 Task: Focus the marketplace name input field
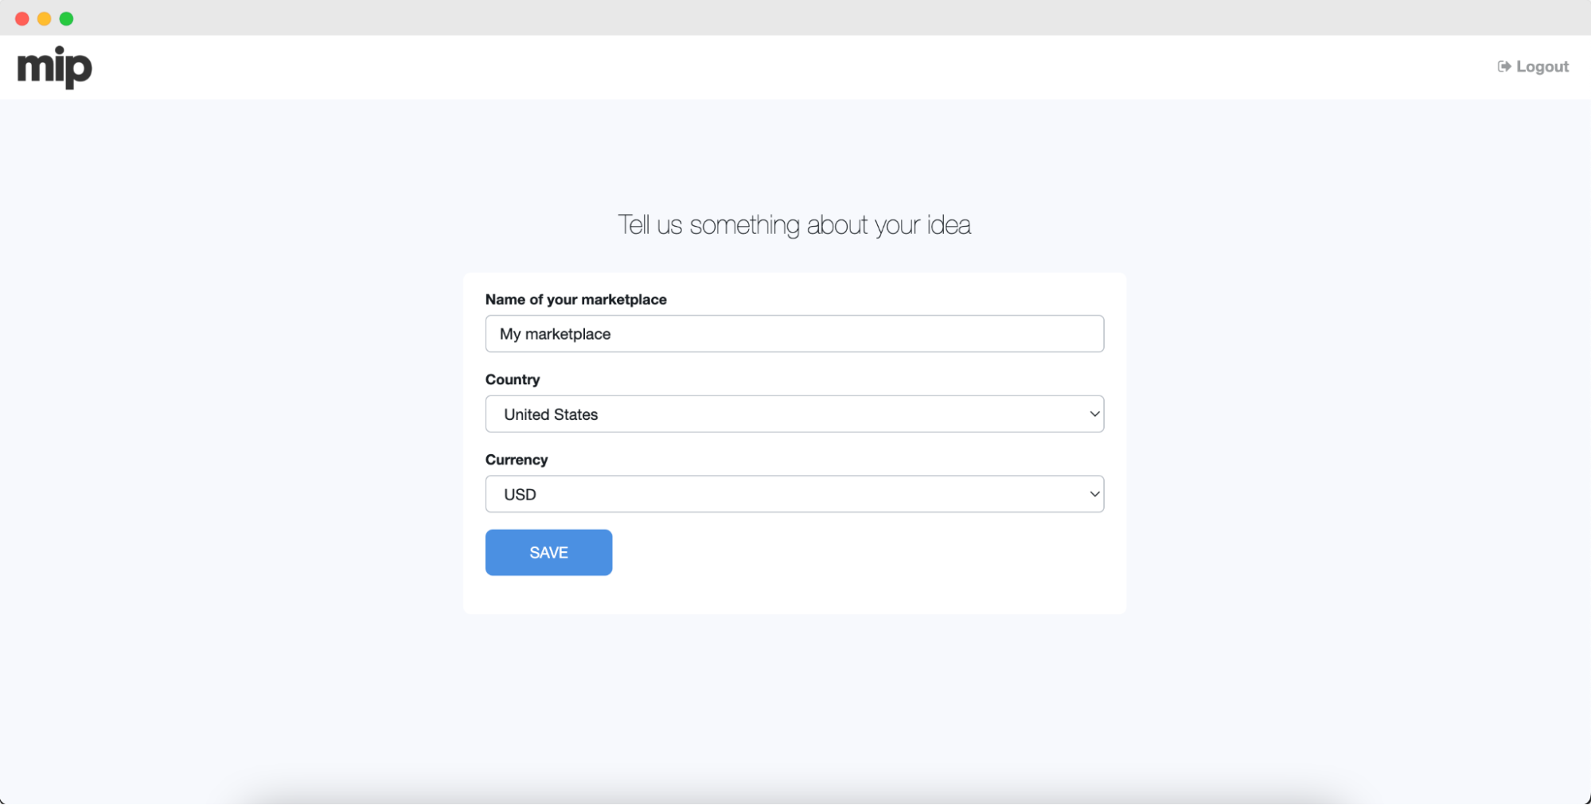pyautogui.click(x=794, y=334)
